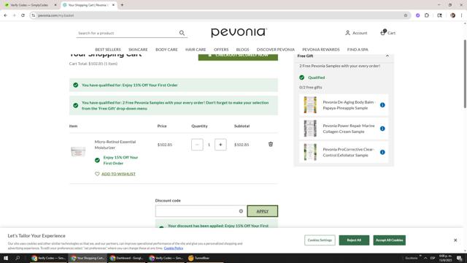This screenshot has width=467, height=263.
Task: Open Windows Start menu
Action: click(6, 258)
